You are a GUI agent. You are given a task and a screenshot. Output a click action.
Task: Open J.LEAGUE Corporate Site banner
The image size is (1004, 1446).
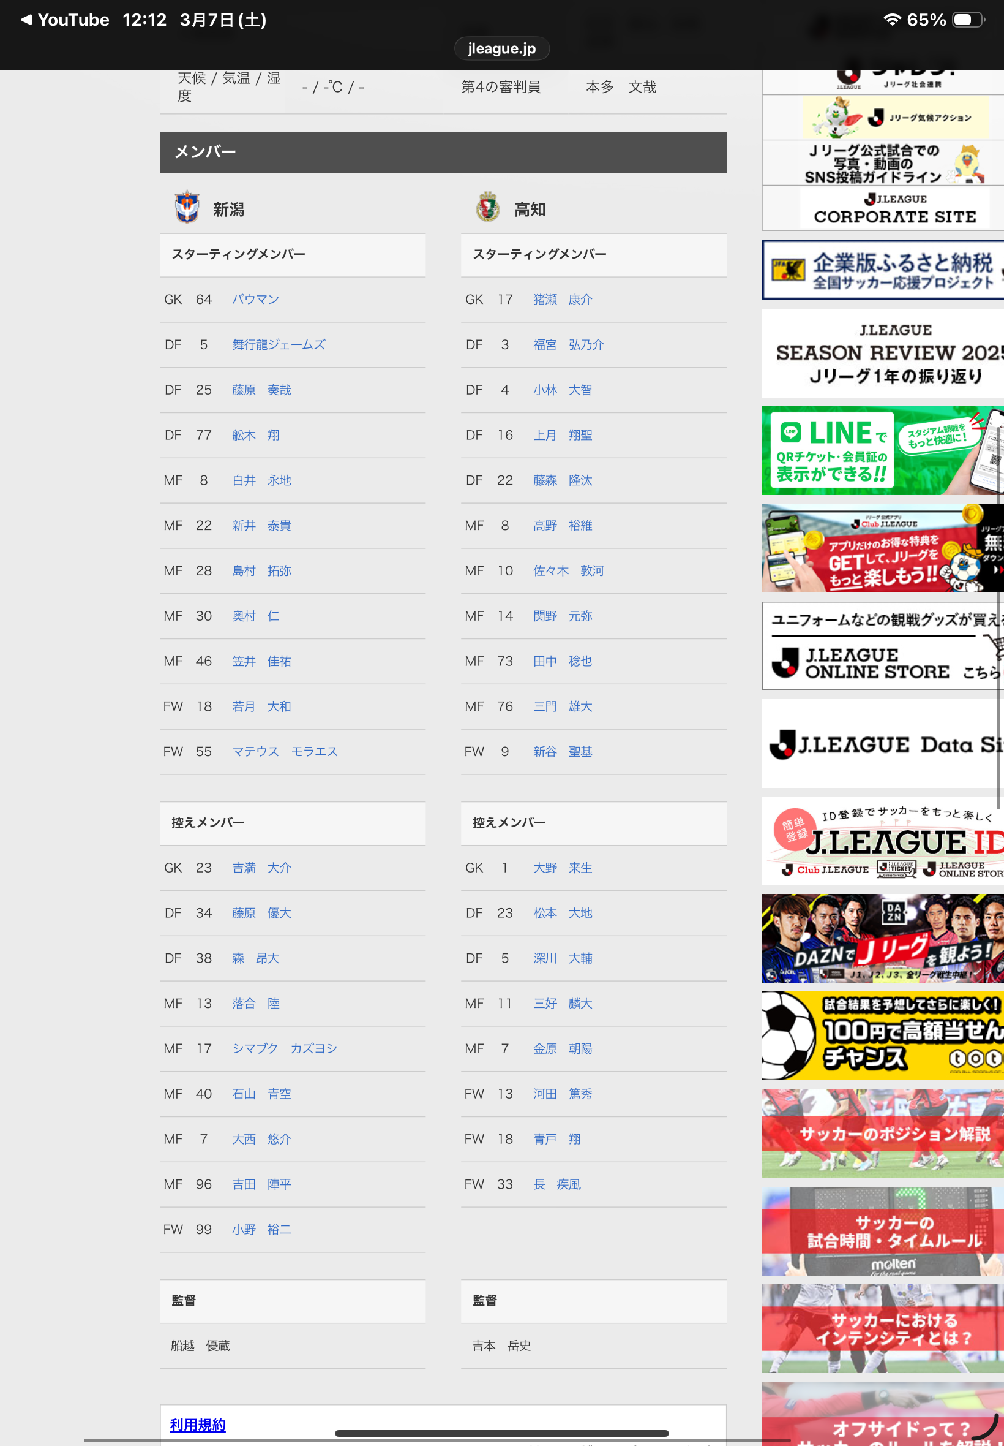coord(882,208)
